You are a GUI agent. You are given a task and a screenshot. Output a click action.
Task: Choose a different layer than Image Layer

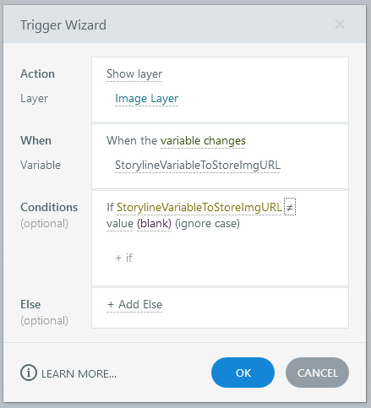pos(147,99)
